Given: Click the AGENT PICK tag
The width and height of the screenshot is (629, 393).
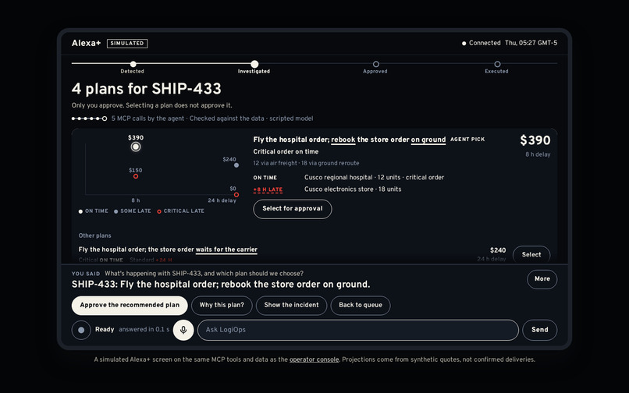Looking at the screenshot, I should pos(467,139).
